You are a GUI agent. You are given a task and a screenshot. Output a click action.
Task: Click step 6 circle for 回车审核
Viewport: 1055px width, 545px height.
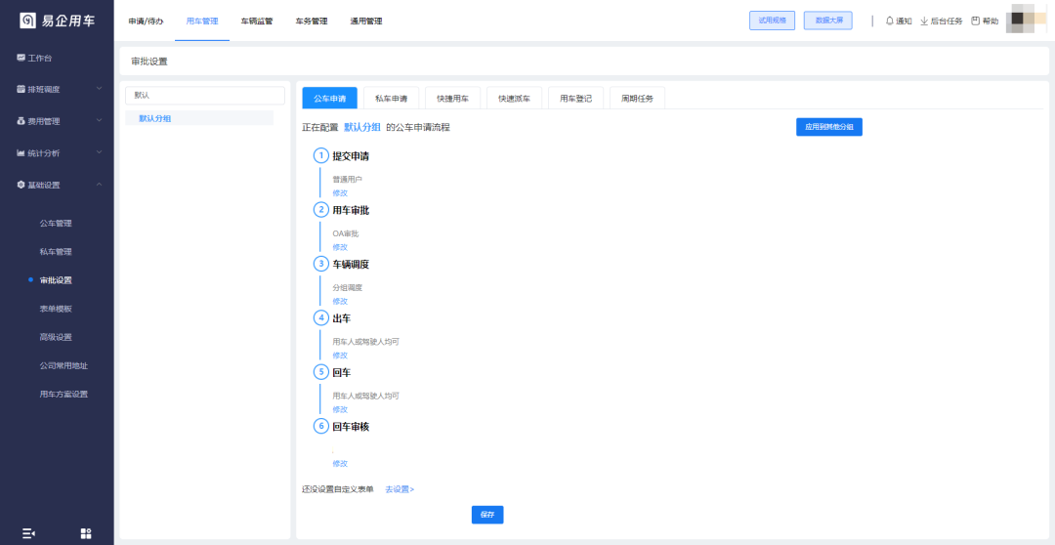pos(321,426)
